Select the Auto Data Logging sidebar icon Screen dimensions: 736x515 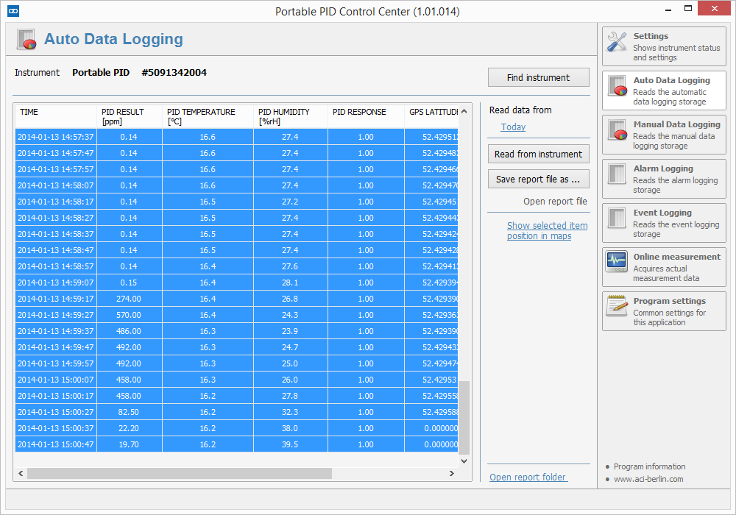coord(617,87)
